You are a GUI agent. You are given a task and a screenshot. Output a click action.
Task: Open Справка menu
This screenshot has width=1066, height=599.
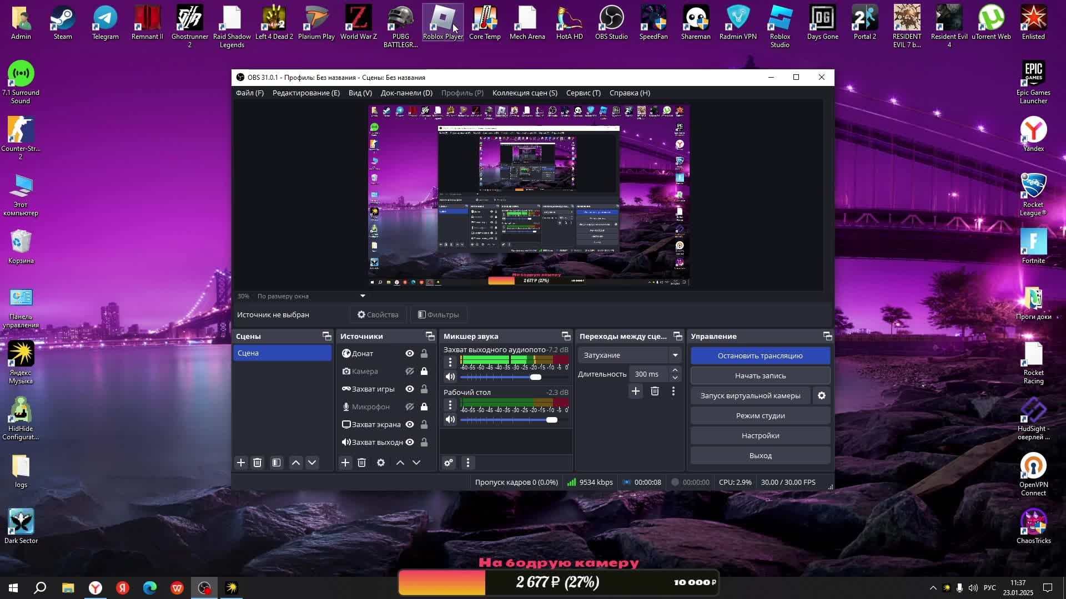click(630, 93)
